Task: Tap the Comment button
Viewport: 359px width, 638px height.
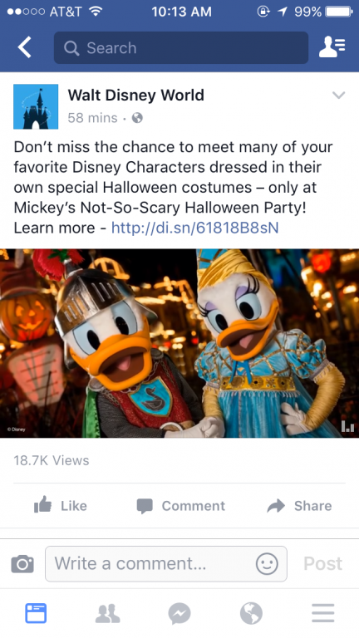Action: click(180, 506)
